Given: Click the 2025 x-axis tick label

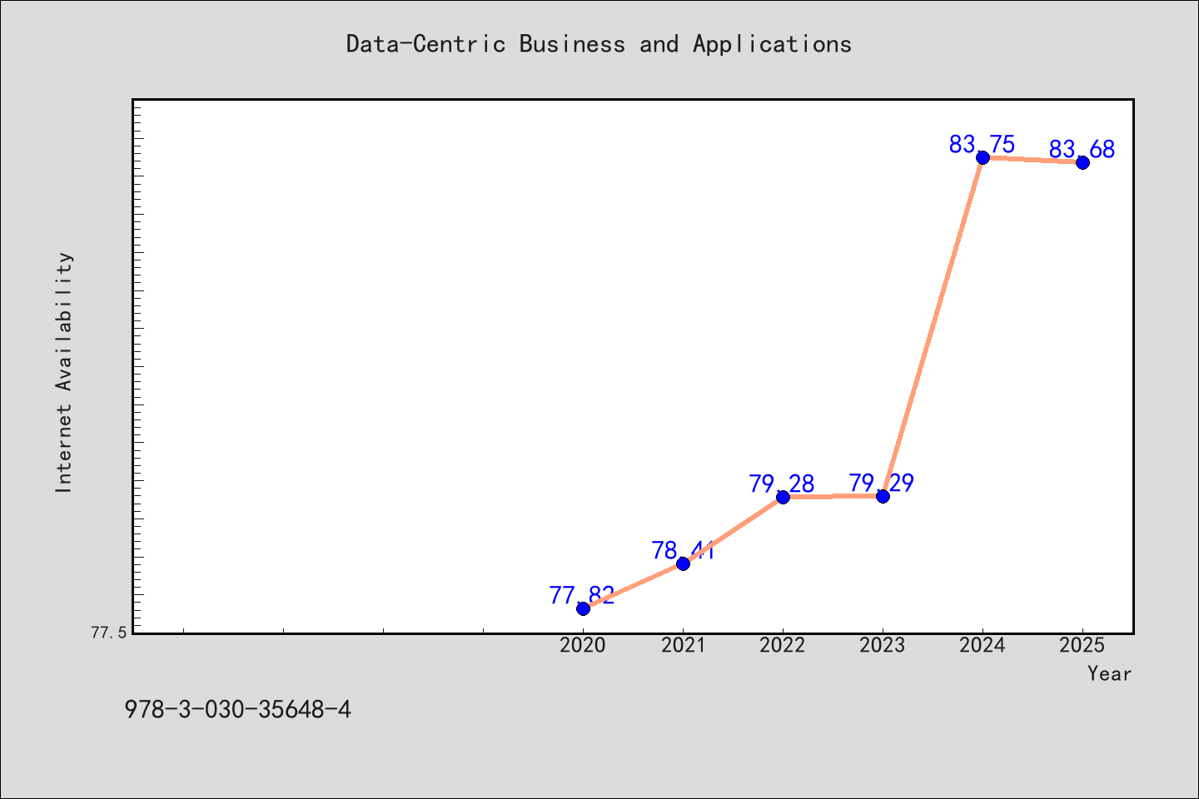Looking at the screenshot, I should coord(1082,645).
